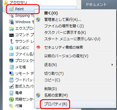This screenshot has width=117, height=110.
Task: Click the 付箋 sticky notes icon
Action: [11, 106]
